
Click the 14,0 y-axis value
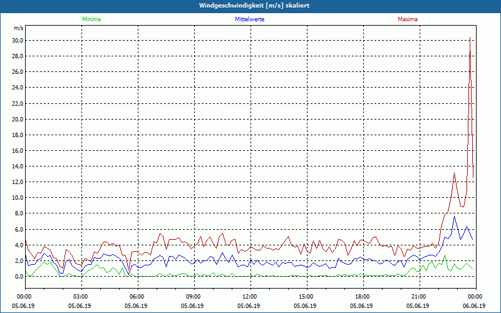tap(19, 166)
